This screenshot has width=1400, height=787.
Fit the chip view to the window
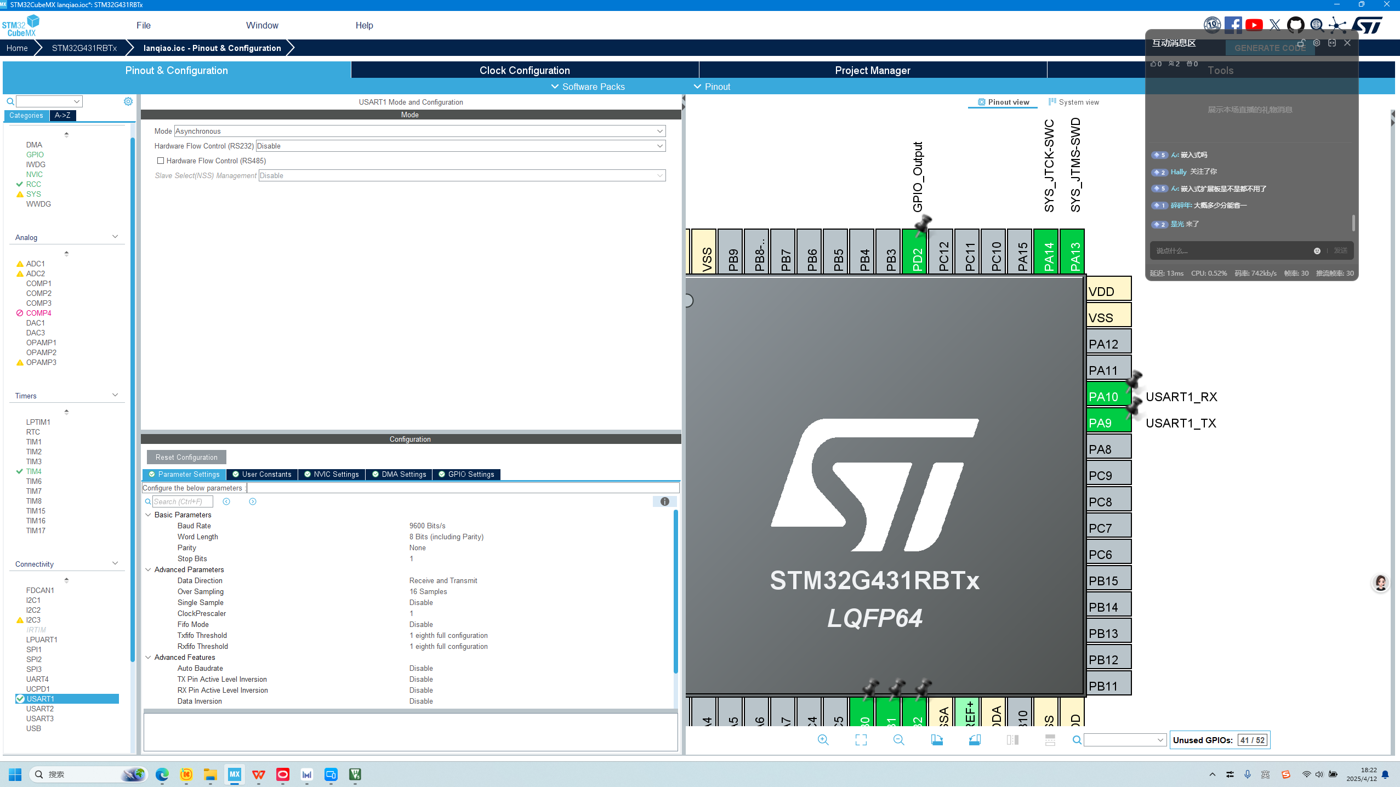[x=861, y=740]
